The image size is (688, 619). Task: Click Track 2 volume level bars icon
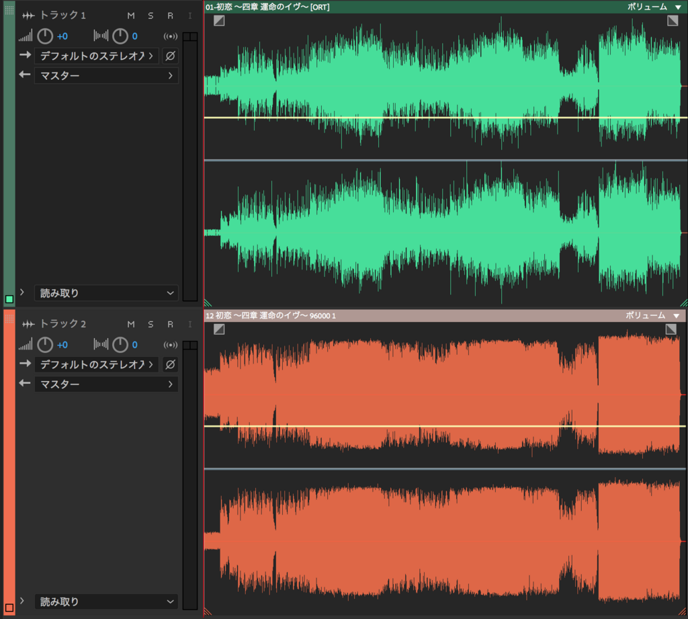click(26, 345)
